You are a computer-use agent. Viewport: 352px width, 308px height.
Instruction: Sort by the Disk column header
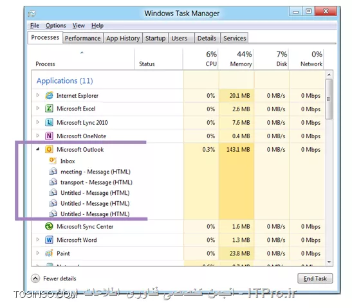point(271,59)
